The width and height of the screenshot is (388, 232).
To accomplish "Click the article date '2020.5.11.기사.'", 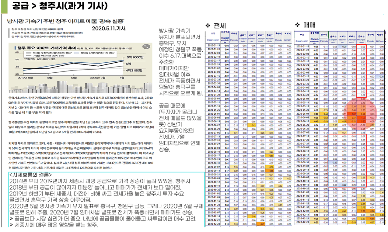I will pos(109,28).
